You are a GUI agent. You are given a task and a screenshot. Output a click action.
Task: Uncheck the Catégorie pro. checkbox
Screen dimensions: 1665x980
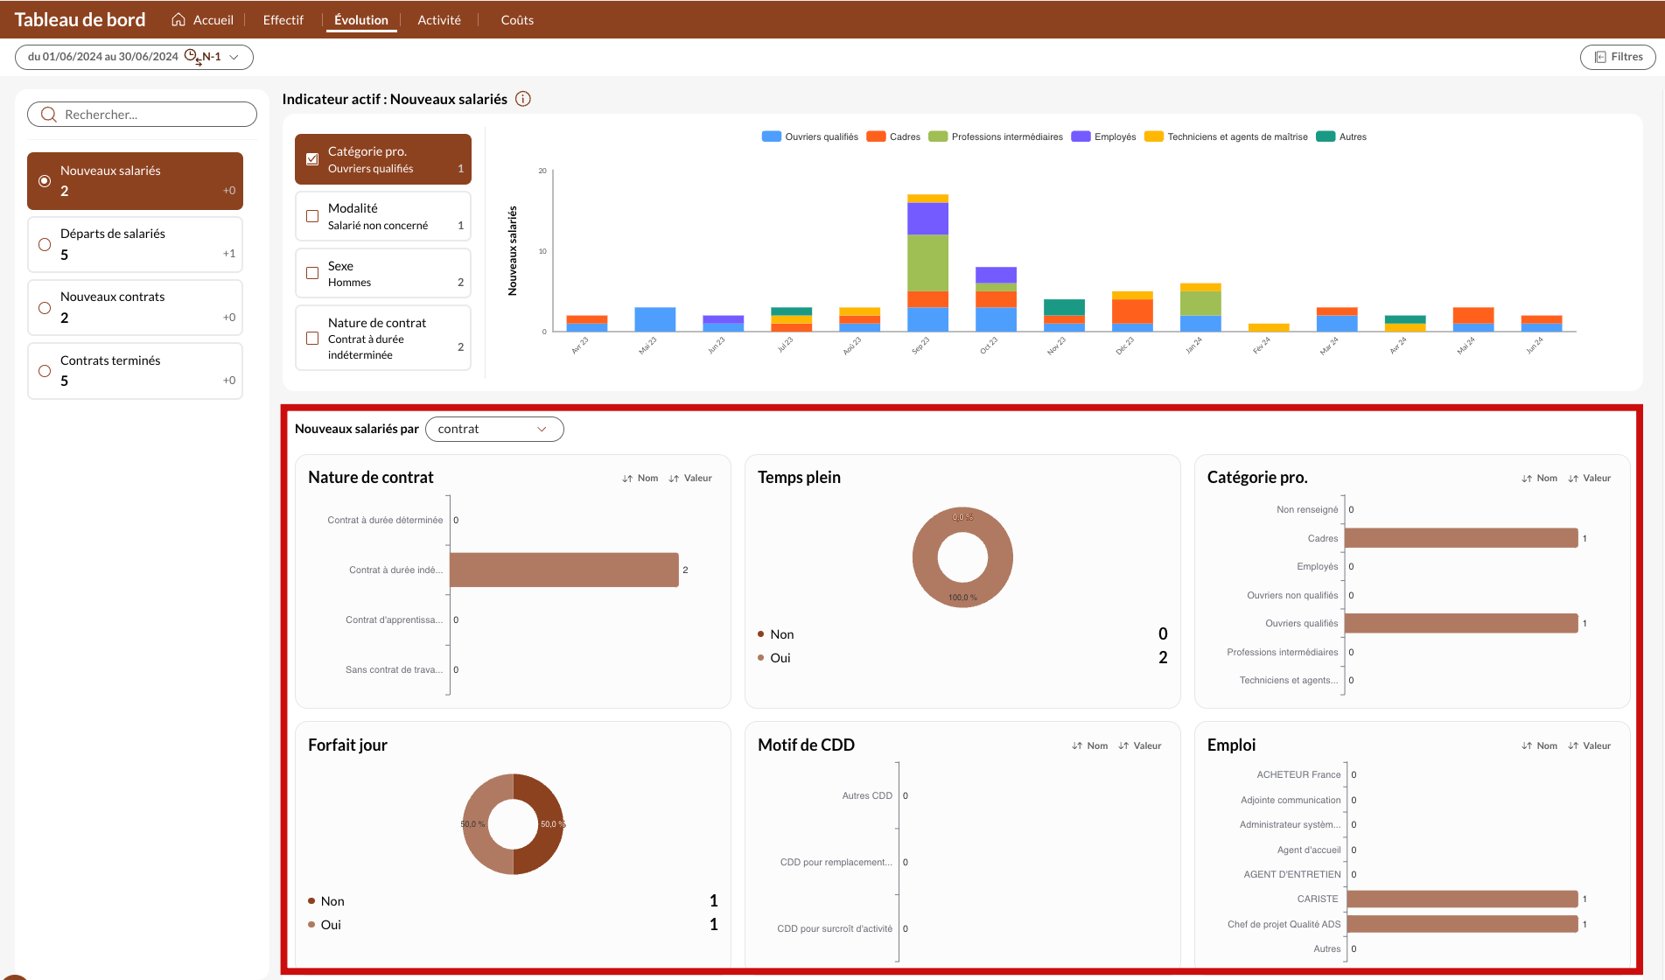click(312, 159)
